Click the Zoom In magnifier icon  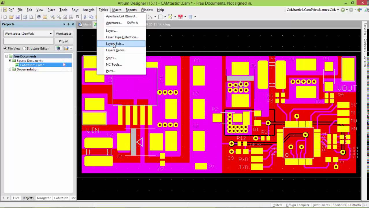[x=53, y=17]
